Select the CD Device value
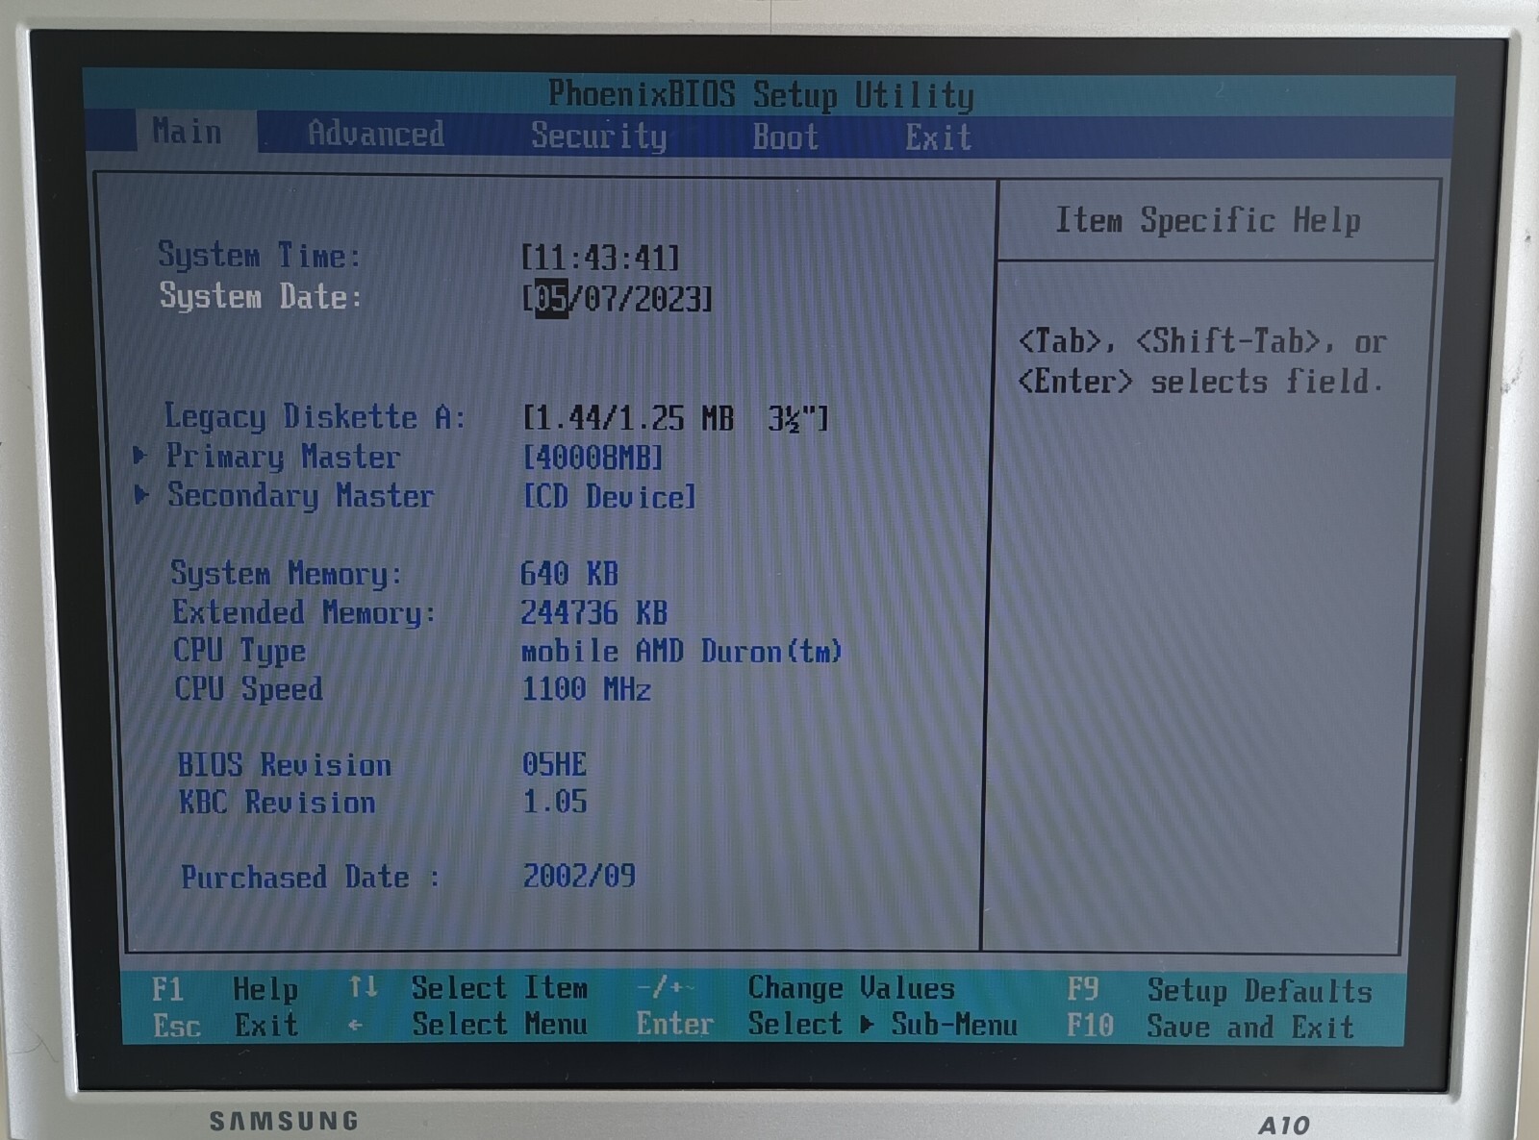Viewport: 1539px width, 1140px height. coord(609,496)
